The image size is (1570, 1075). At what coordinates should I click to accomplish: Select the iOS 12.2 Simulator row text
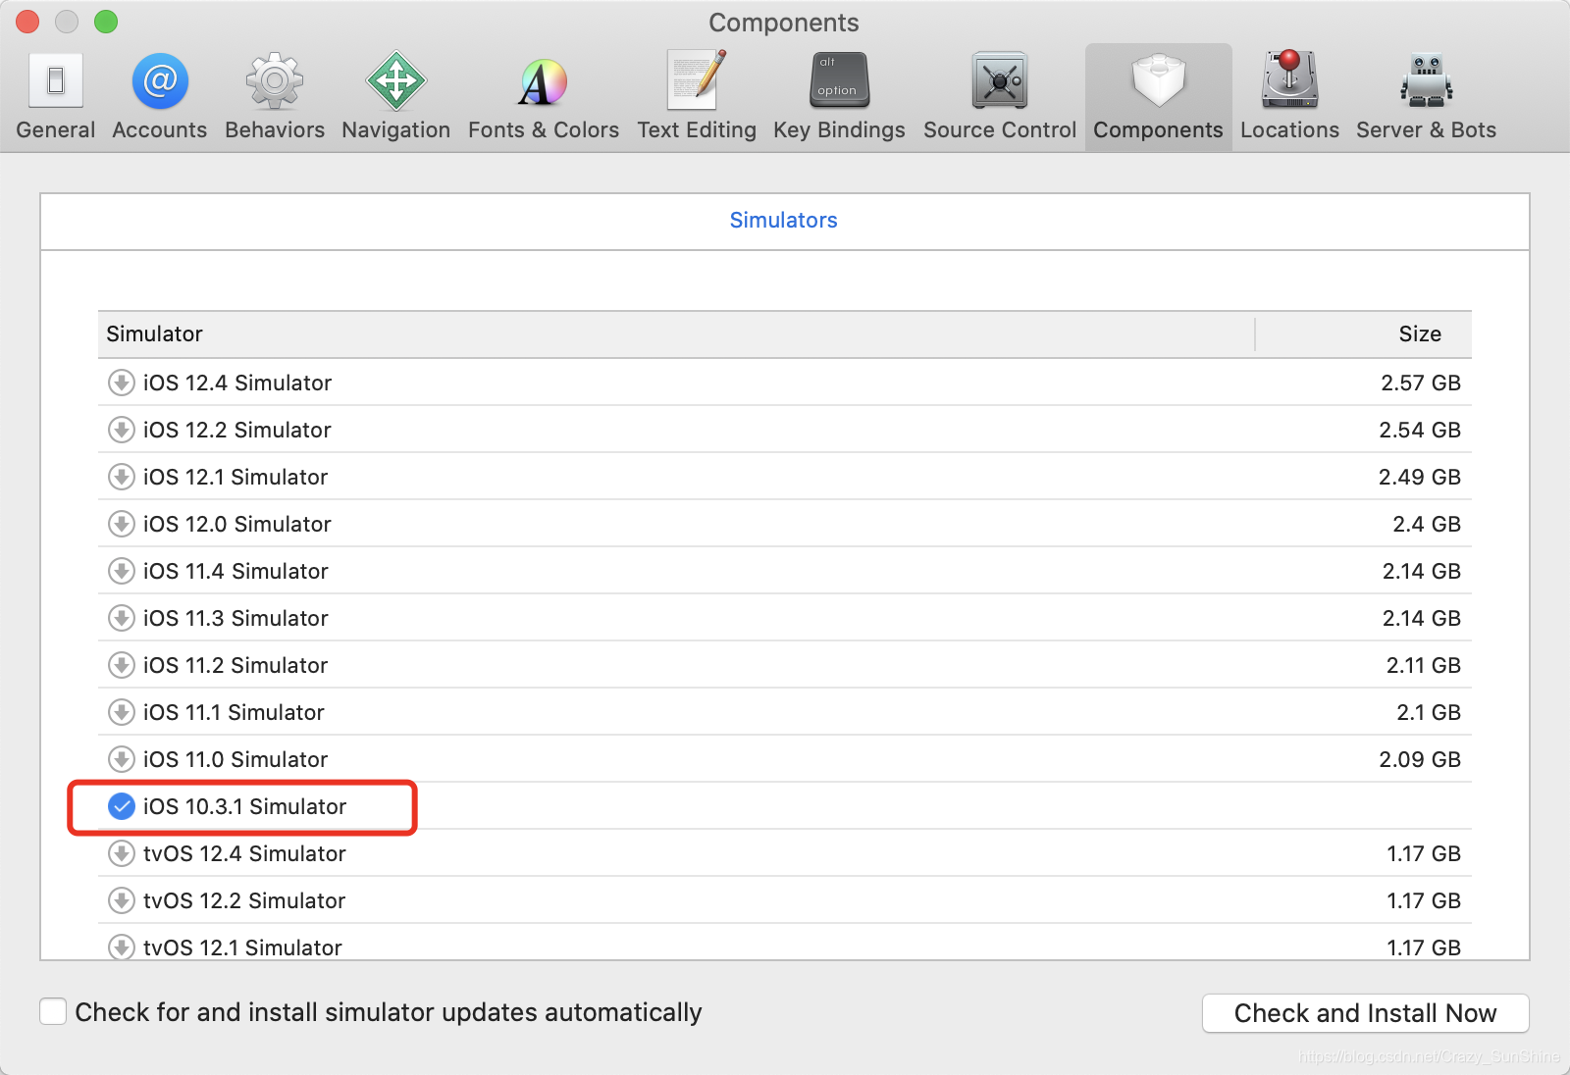237,430
